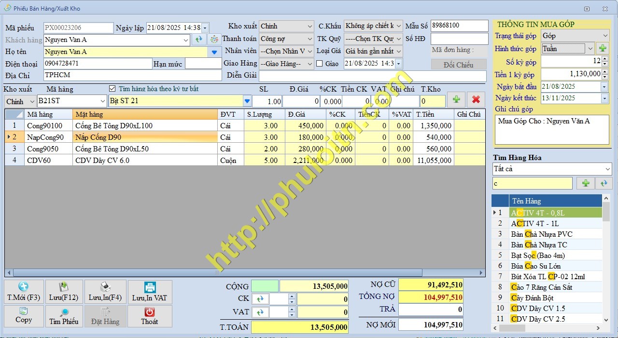Viewport: 618px width, 338px height.
Task: Click the VAT recalculate arrows icon
Action: coord(261,311)
